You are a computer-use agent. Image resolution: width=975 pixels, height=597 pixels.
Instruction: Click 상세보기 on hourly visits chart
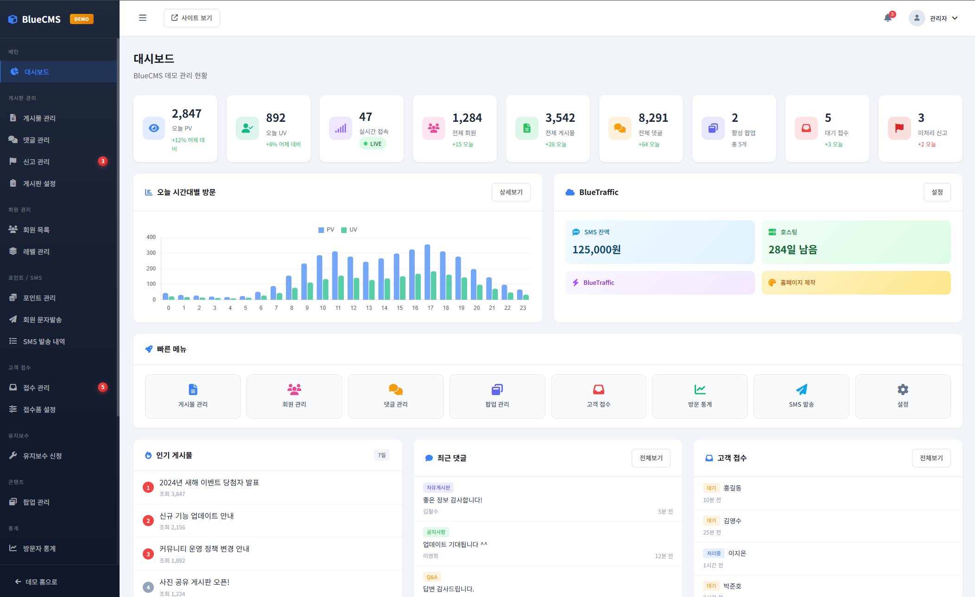point(511,192)
